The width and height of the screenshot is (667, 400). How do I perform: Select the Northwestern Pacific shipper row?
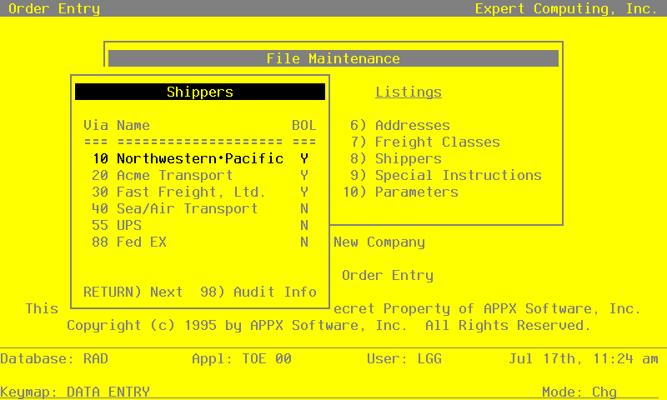[x=200, y=158]
